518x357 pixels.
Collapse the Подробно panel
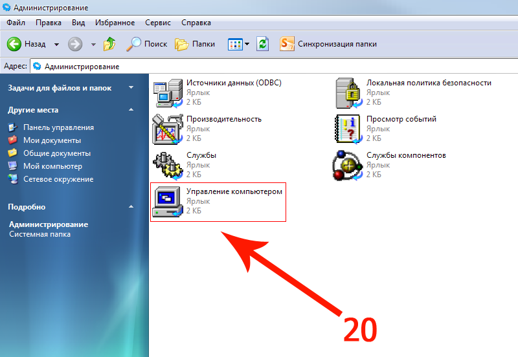(x=131, y=207)
